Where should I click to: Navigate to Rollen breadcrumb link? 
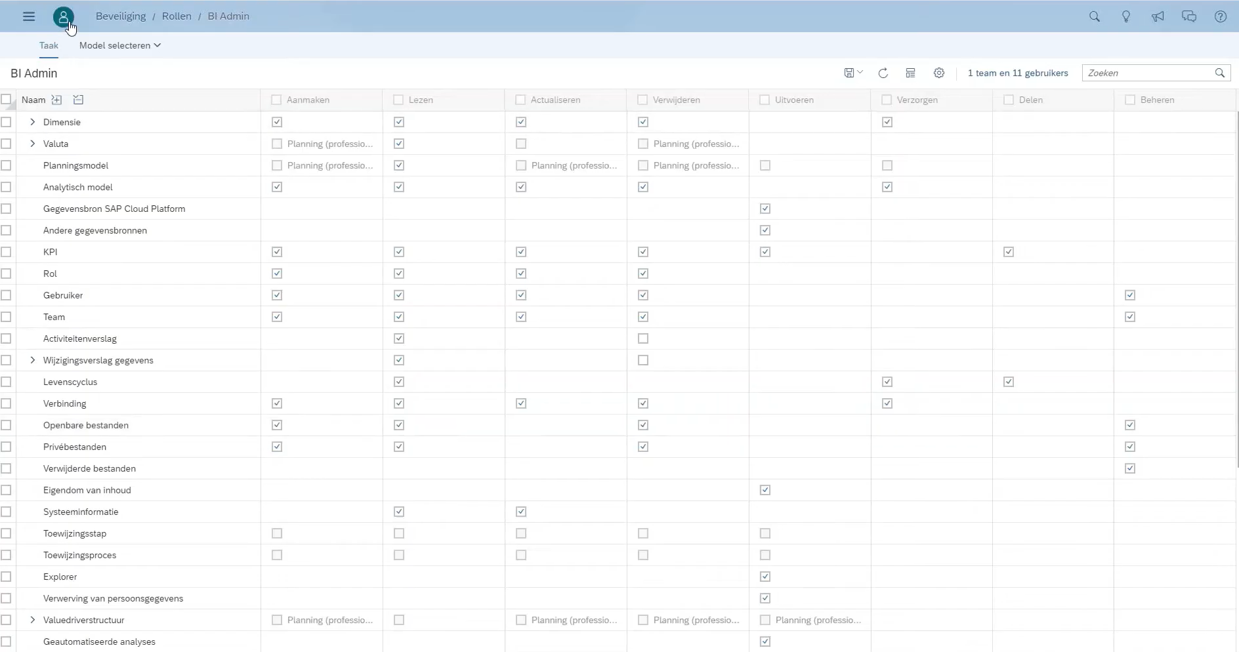pyautogui.click(x=177, y=16)
